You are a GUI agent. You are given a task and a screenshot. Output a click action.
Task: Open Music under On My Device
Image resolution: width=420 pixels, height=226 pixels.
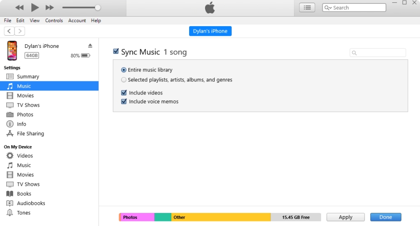coord(49,165)
